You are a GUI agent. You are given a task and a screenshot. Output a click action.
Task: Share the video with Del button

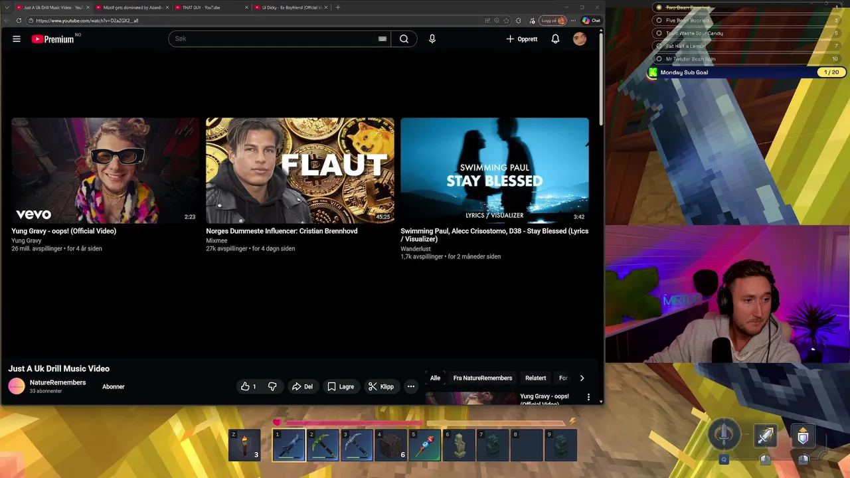302,386
